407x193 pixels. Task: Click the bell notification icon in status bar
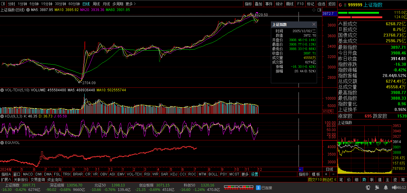(x=386, y=188)
